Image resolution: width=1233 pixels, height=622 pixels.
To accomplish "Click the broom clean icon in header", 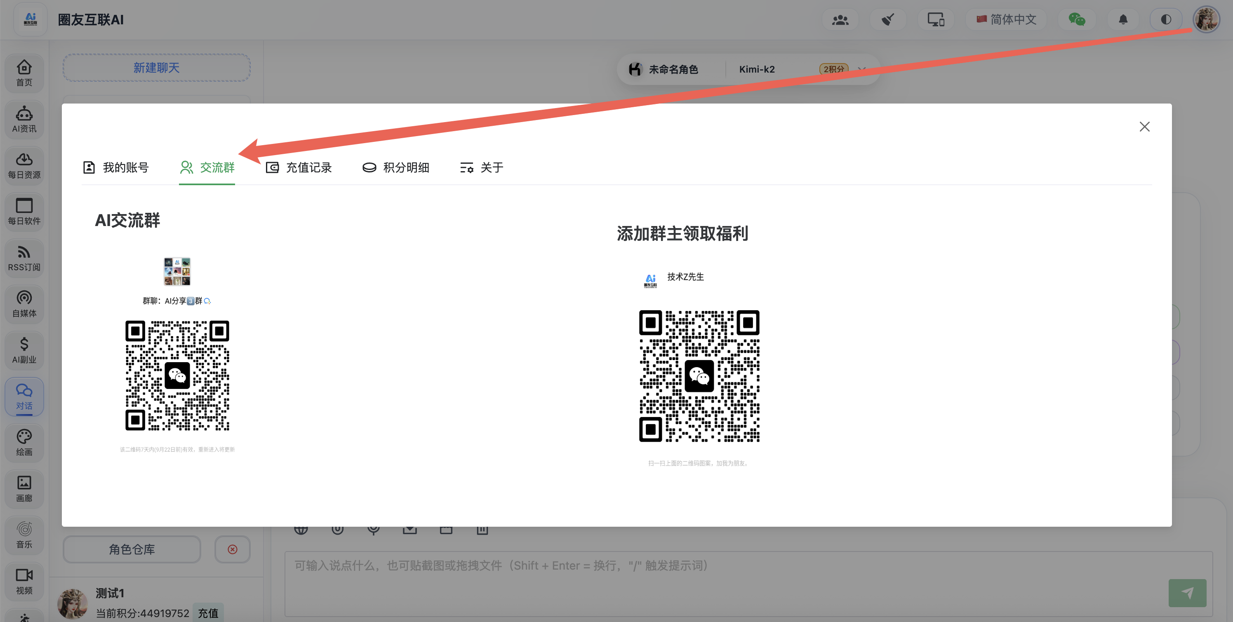I will (888, 20).
